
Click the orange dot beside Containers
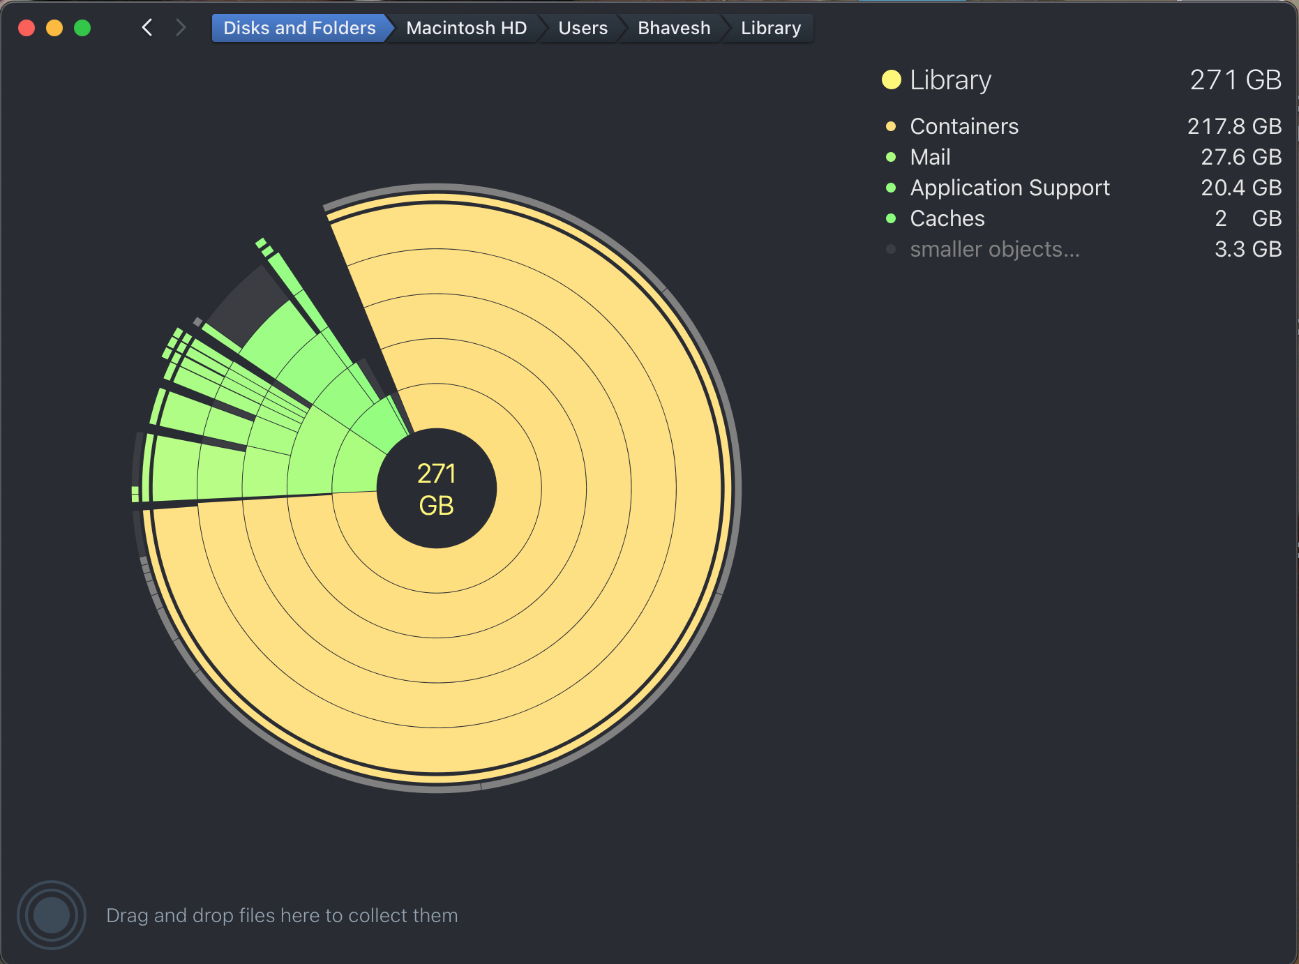coord(891,126)
